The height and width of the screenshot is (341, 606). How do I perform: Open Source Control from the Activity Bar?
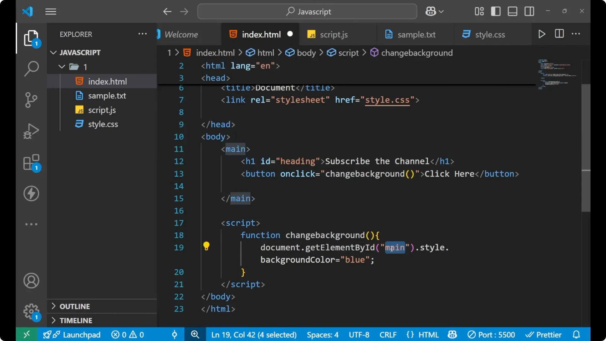[31, 100]
